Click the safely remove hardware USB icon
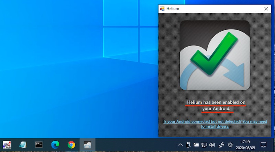 188,144
